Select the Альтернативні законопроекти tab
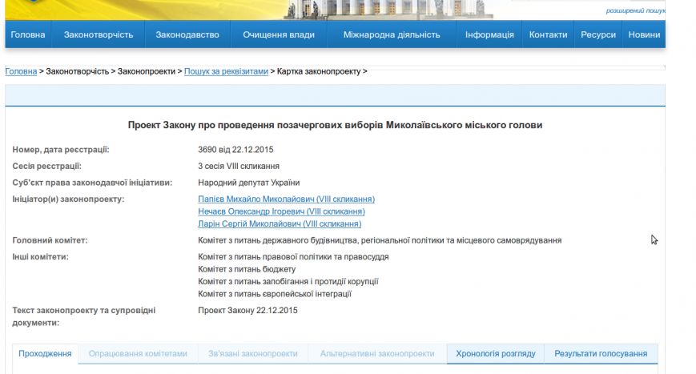Viewport: 696px width, 374px height. click(x=377, y=354)
